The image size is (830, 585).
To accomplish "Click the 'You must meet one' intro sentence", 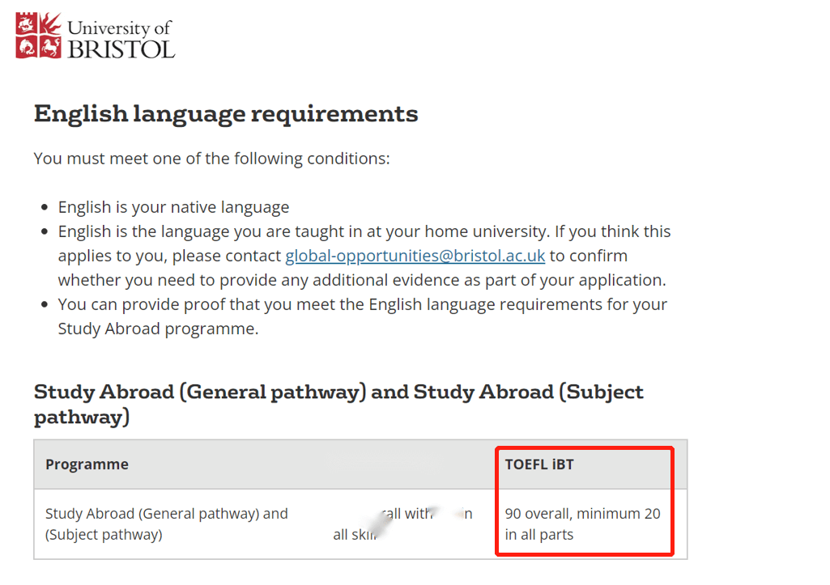I will (x=211, y=159).
